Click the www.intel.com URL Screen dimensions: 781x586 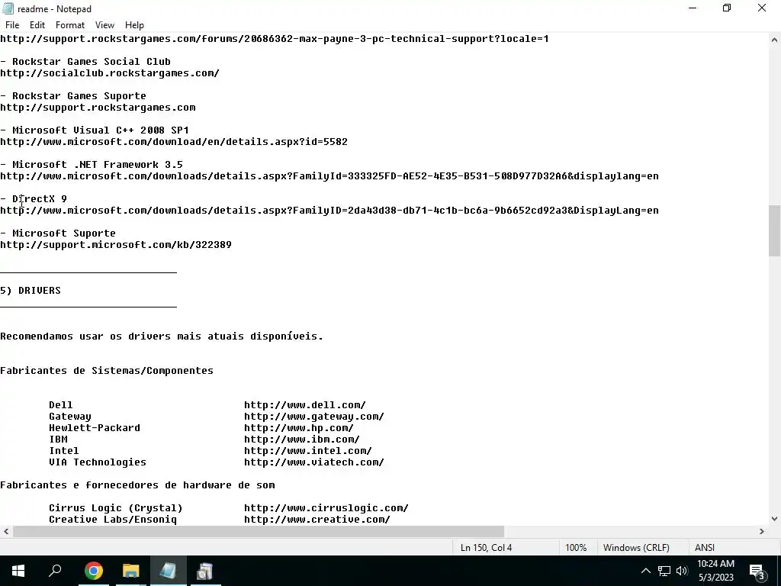[x=308, y=451]
